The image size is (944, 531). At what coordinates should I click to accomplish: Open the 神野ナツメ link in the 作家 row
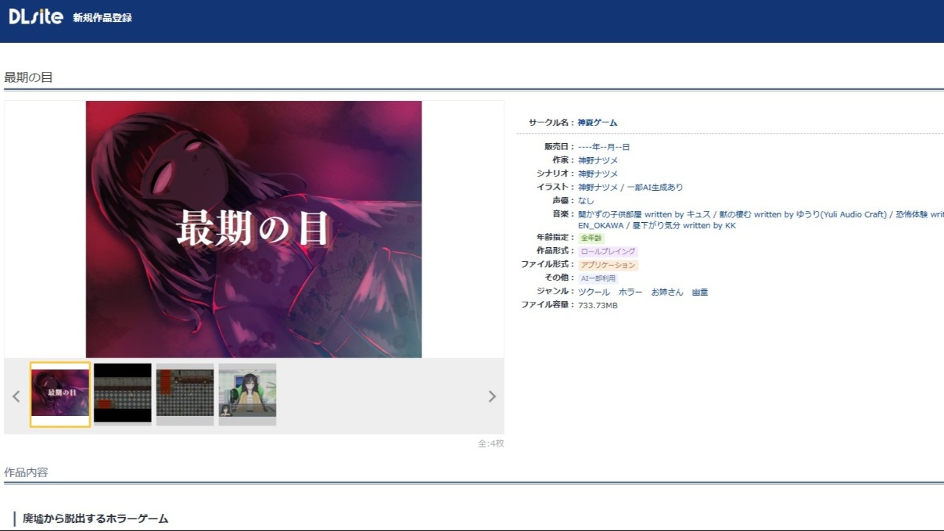pyautogui.click(x=598, y=160)
